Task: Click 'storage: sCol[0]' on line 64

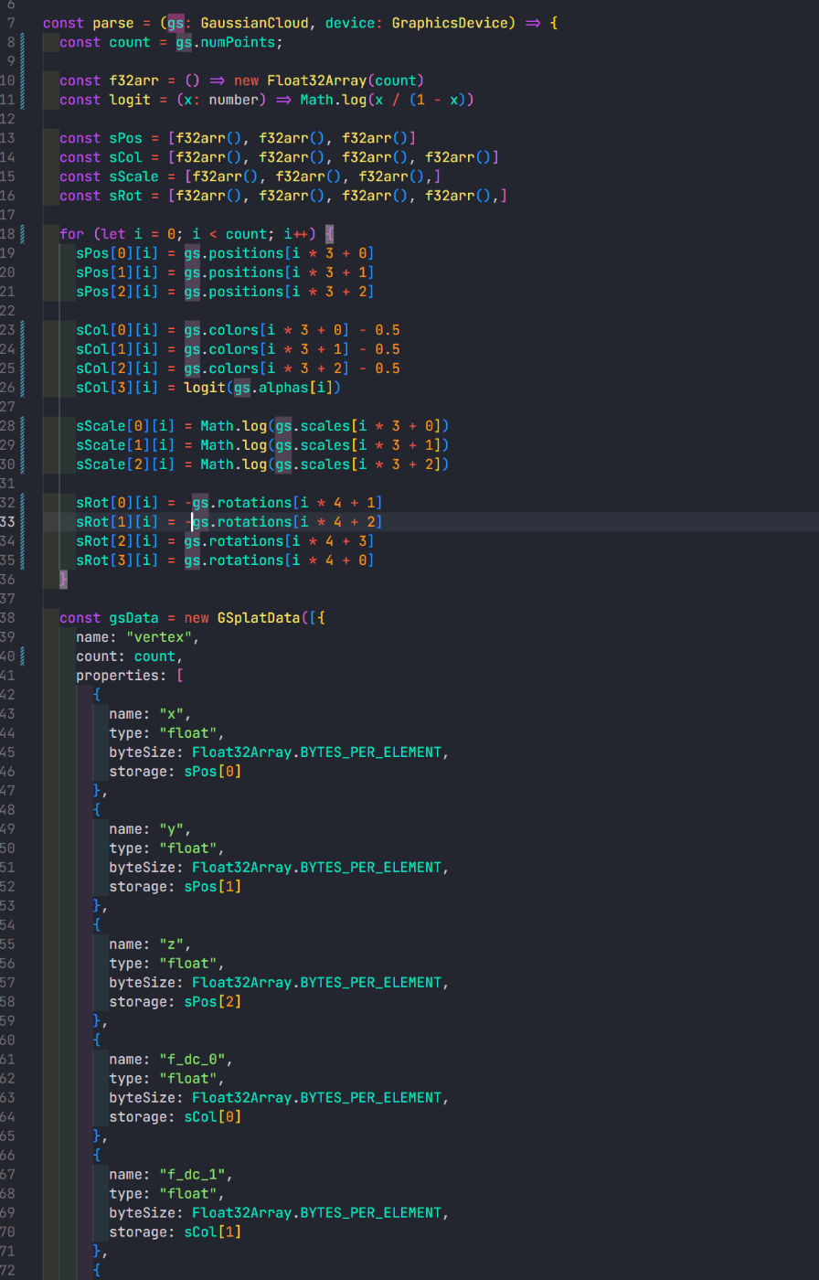Action: coord(175,1117)
